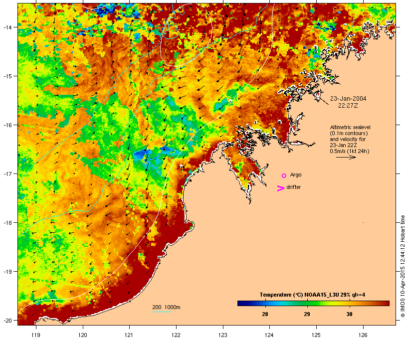409x339 pixels.
Task: Click the '22:27Z' time text
Action: (348, 106)
